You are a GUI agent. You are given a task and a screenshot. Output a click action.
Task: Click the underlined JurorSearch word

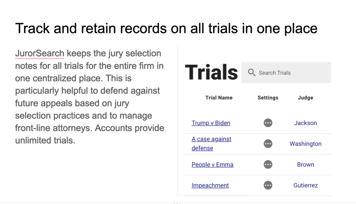(40, 54)
